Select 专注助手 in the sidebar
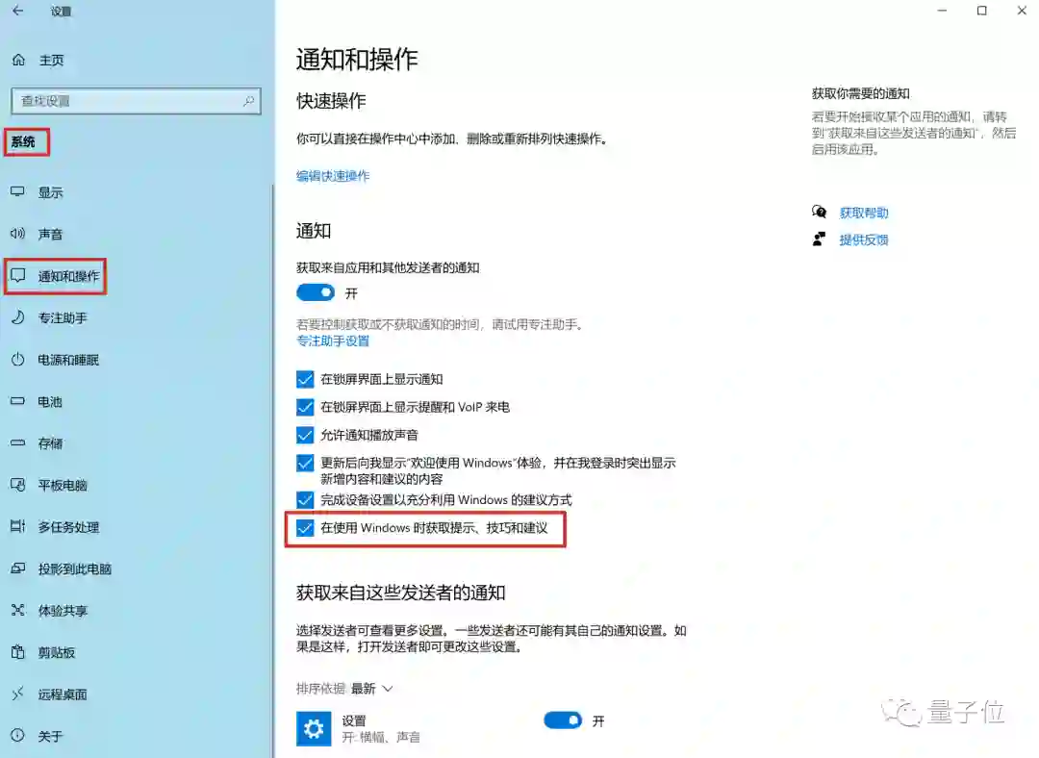Screen dimensions: 1039x758 pyautogui.click(x=63, y=317)
